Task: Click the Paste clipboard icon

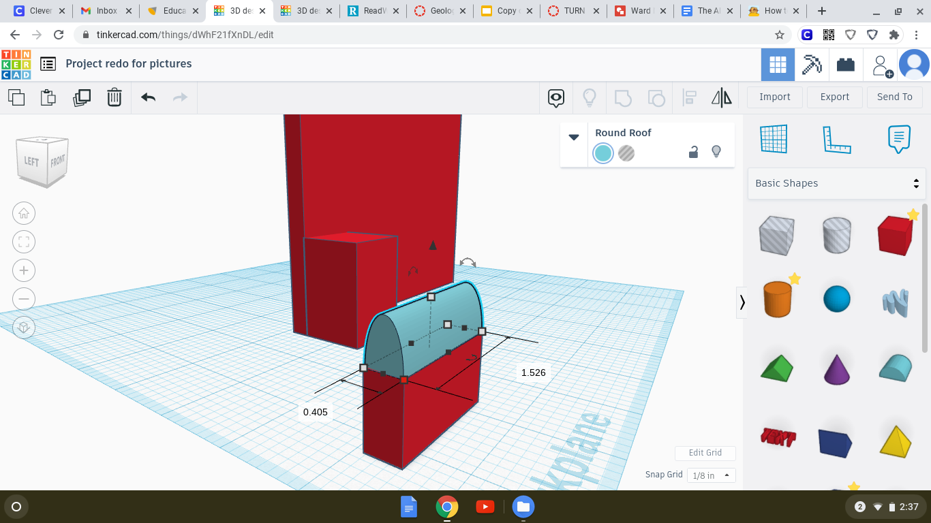Action: (48, 97)
